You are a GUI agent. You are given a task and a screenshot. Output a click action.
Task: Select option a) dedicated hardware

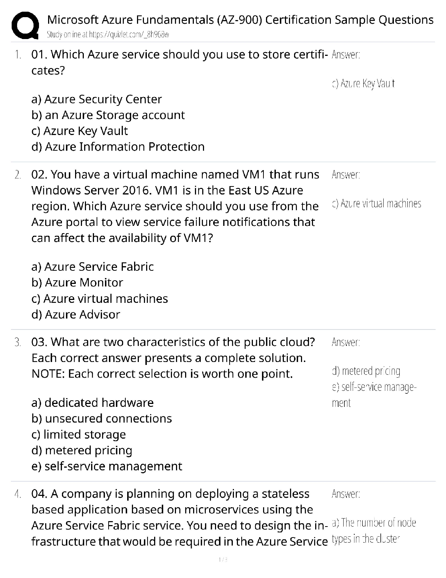(x=93, y=403)
